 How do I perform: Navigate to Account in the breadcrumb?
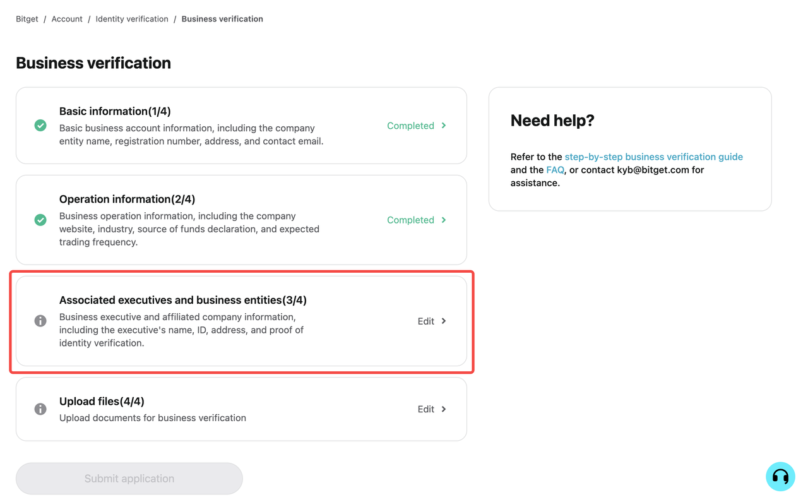[67, 19]
